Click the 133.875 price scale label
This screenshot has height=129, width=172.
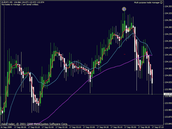(168, 117)
